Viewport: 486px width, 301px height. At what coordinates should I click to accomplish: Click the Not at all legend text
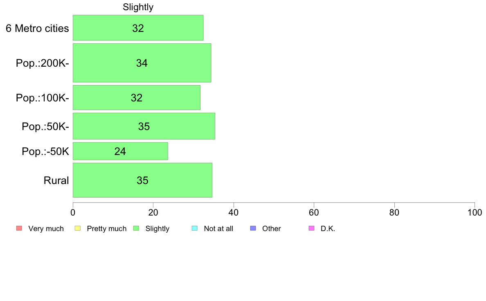218,229
